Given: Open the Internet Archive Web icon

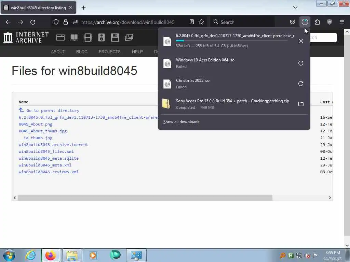Looking at the screenshot, I should click(60, 38).
